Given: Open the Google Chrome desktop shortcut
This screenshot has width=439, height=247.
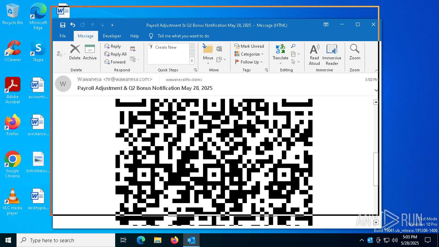Looking at the screenshot, I should tap(12, 165).
